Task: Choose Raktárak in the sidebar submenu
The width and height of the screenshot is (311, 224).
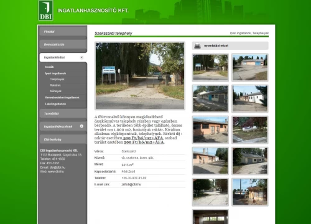Action: click(x=55, y=85)
